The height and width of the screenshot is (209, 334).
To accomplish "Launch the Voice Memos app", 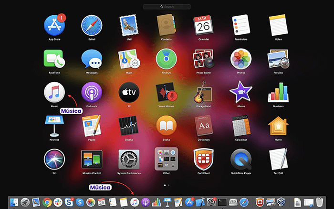I will pyautogui.click(x=167, y=92).
